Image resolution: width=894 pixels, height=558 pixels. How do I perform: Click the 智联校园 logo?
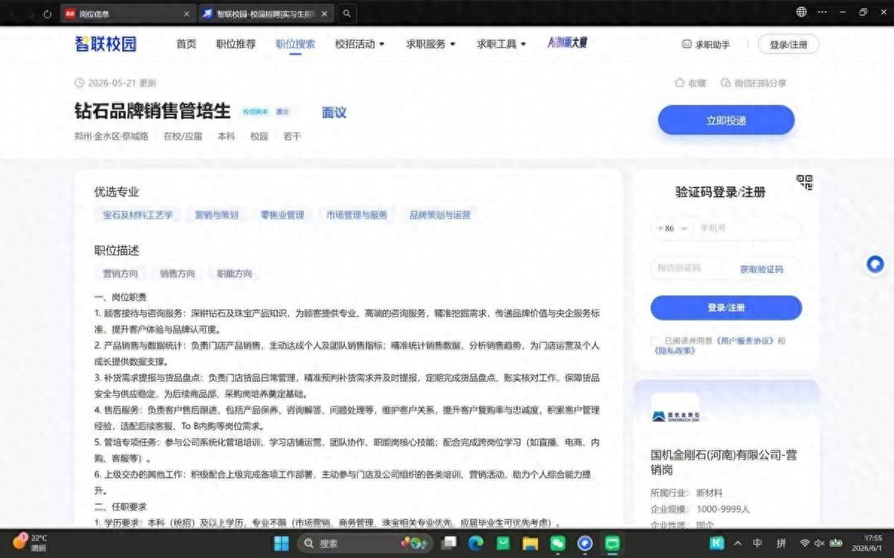point(106,44)
